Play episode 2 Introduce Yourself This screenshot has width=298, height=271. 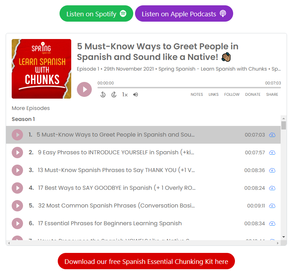click(17, 153)
